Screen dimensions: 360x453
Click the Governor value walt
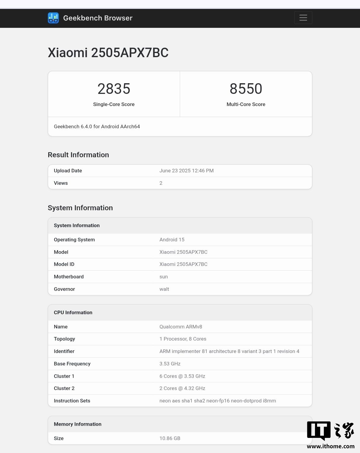coord(164,289)
